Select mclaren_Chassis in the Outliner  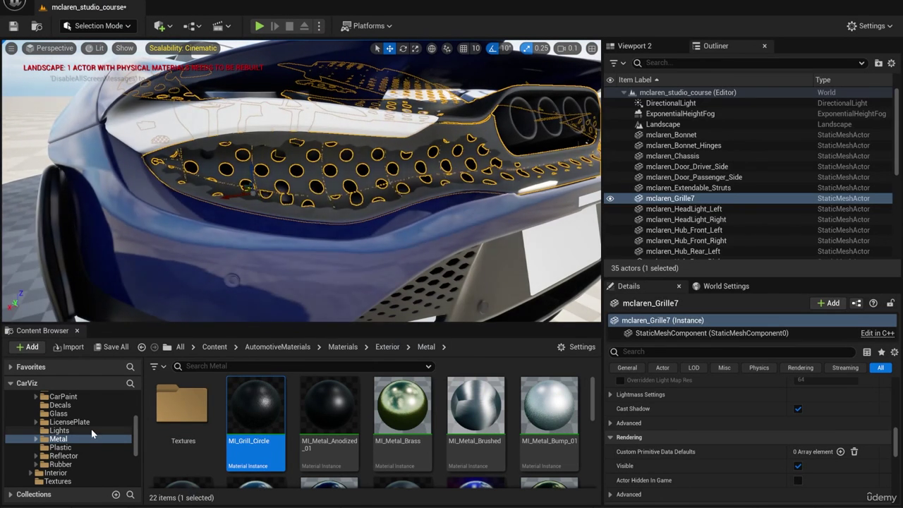click(672, 156)
